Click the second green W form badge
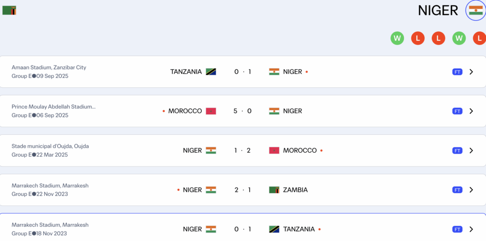This screenshot has height=241, width=486. [459, 38]
